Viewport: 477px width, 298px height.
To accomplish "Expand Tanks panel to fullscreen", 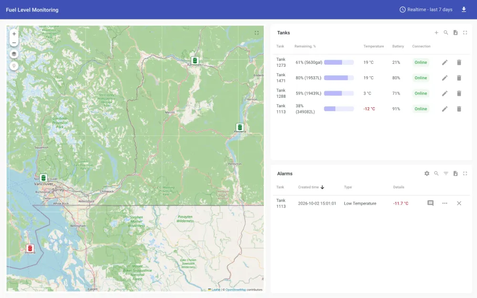I will point(465,32).
